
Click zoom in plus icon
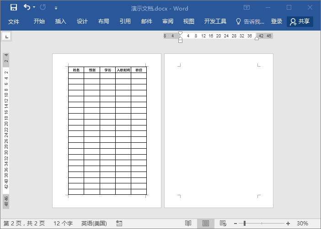click(x=288, y=223)
